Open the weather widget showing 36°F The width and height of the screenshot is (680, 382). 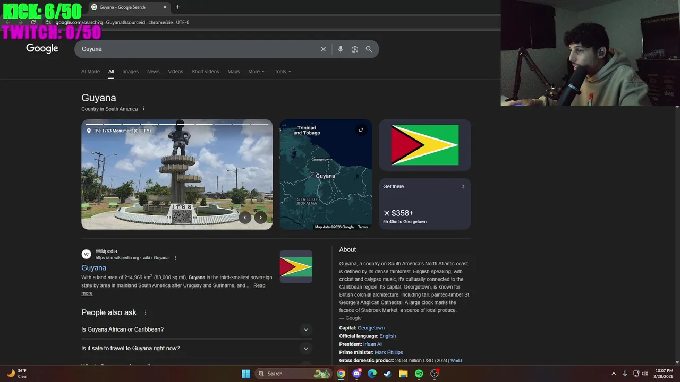coord(17,374)
